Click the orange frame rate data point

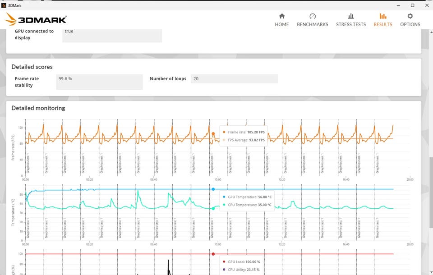[213, 133]
